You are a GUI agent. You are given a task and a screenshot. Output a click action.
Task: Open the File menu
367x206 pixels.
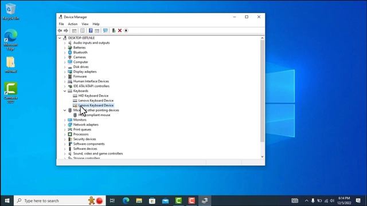click(61, 24)
